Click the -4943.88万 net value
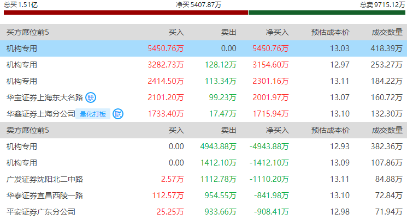The height and width of the screenshot is (220, 407). tap(269, 146)
